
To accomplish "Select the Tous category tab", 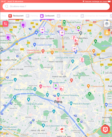I will pyautogui.click(x=4, y=16).
